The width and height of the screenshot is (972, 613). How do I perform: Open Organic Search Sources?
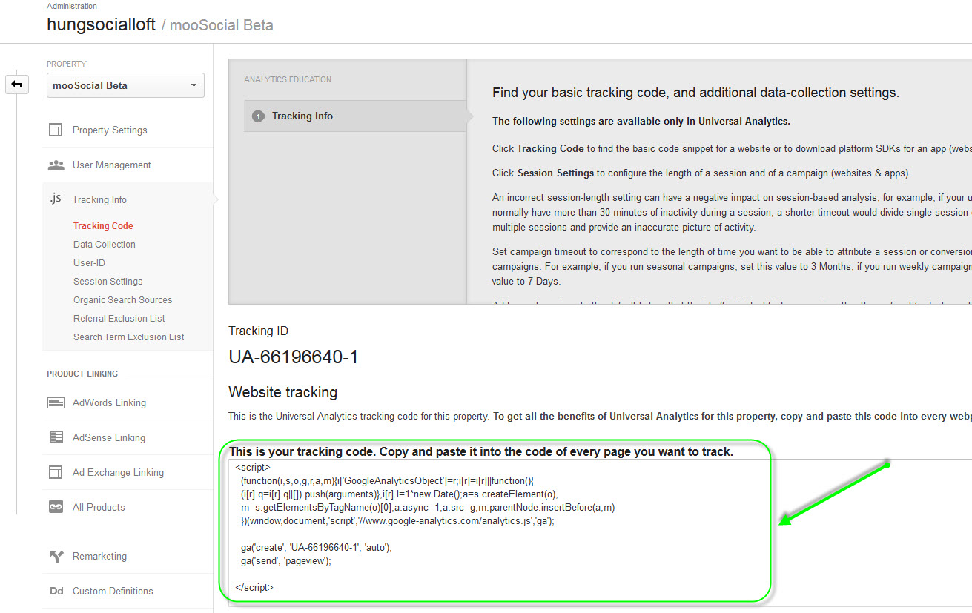123,300
